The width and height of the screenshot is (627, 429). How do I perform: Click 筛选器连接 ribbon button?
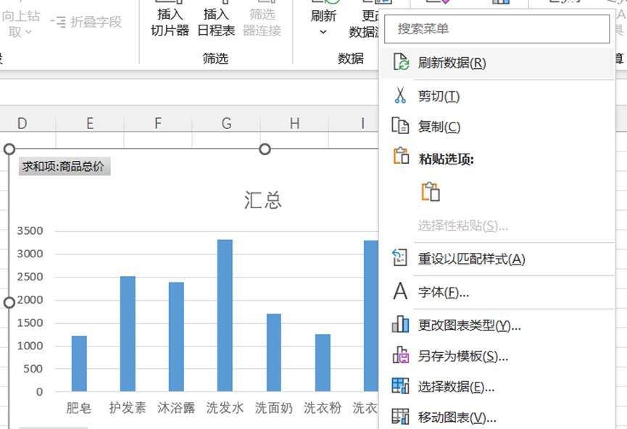pos(262,19)
